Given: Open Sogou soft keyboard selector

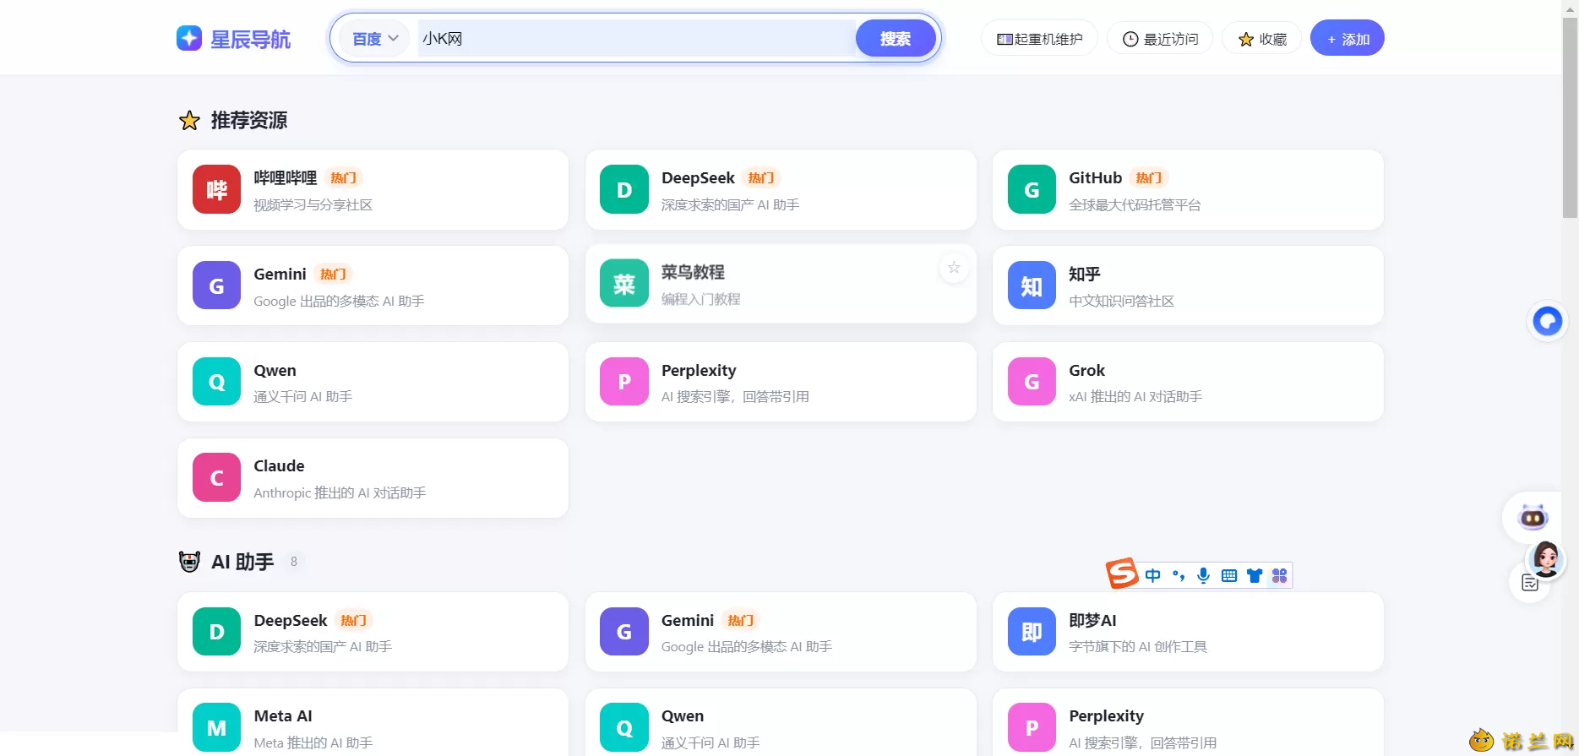Looking at the screenshot, I should 1229,575.
